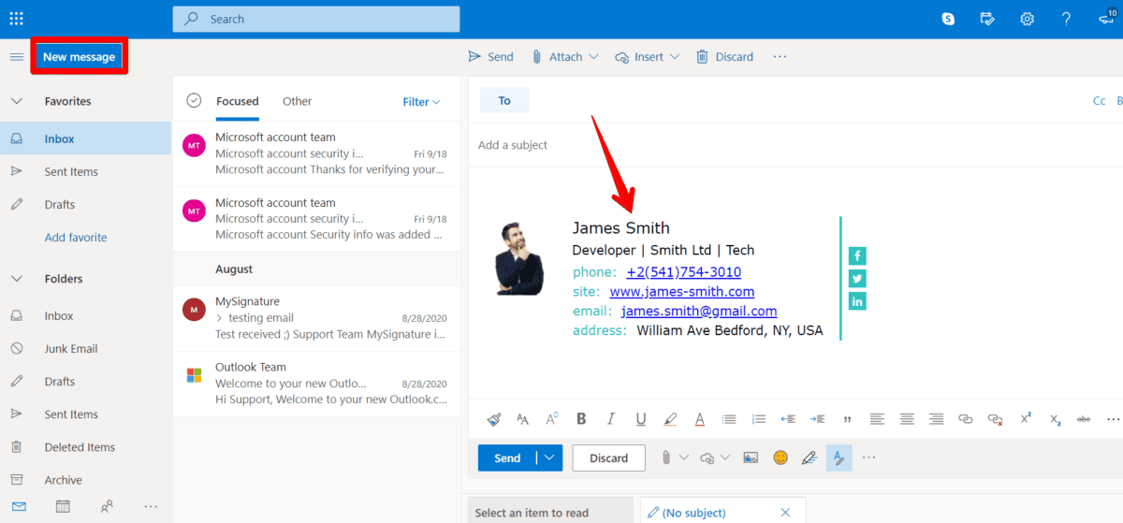Screen dimensions: 1123x523
Task: Open Settings with the gear icon
Action: tap(1027, 19)
